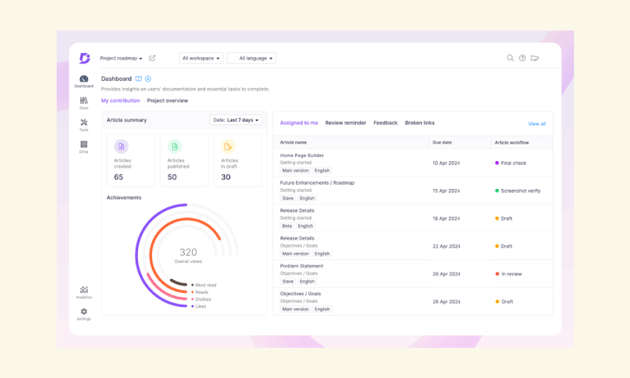Click the Articles published icon
The image size is (630, 378).
click(x=175, y=147)
